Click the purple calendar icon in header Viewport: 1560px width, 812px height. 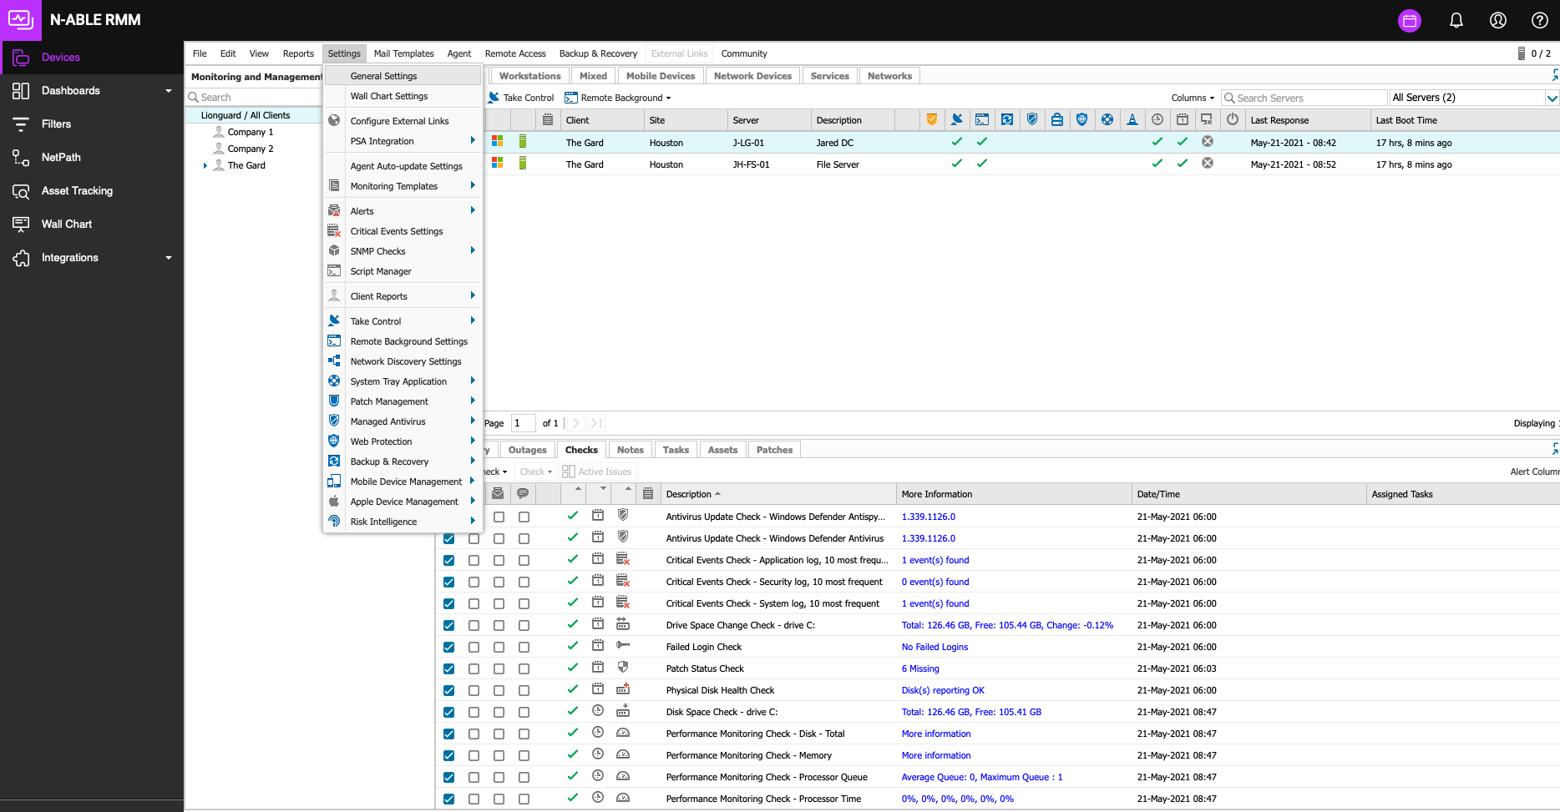[x=1410, y=20]
